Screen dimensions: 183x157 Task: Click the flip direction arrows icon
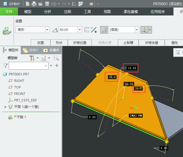(x=94, y=30)
